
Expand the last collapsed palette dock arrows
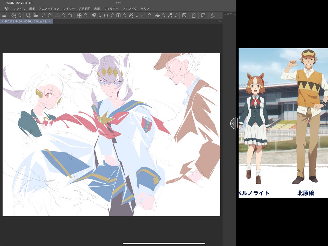[235, 14]
